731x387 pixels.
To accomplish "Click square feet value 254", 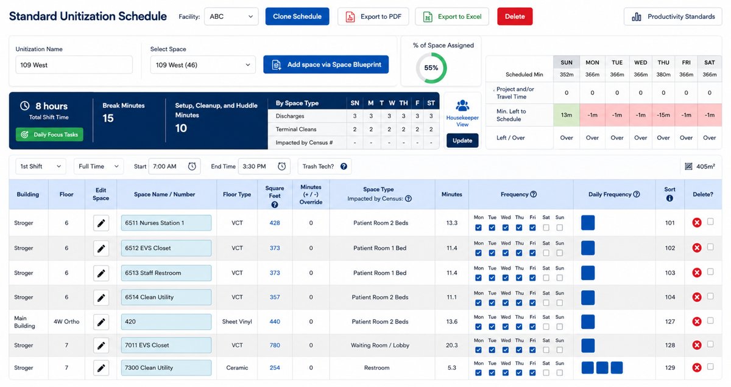I will point(275,368).
